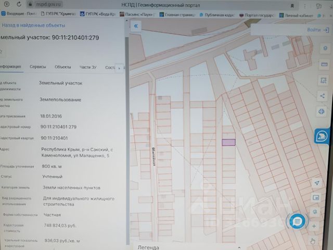Click the status value Учтенный
The image size is (333, 250).
tap(52, 177)
